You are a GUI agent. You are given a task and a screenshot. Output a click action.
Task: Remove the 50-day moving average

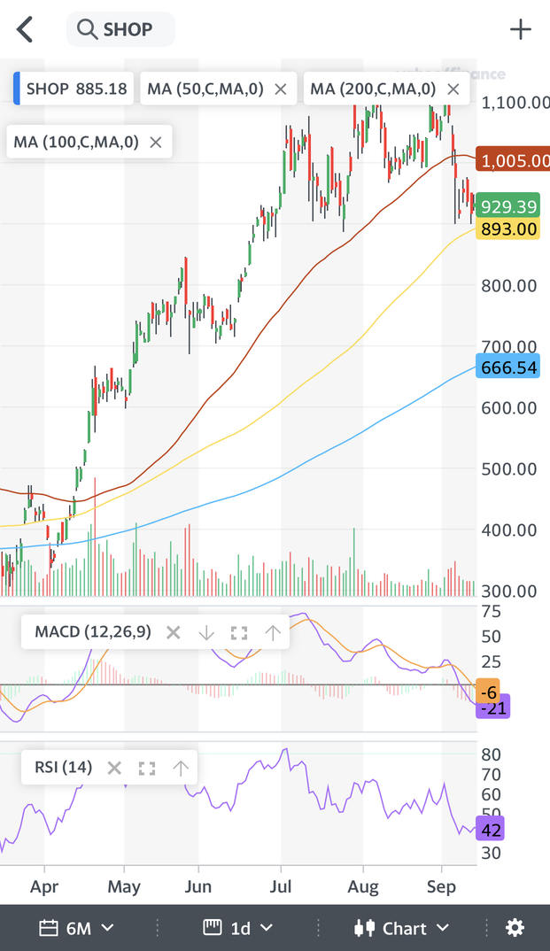tap(281, 89)
